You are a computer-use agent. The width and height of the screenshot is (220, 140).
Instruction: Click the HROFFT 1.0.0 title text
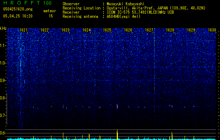coord(27,3)
